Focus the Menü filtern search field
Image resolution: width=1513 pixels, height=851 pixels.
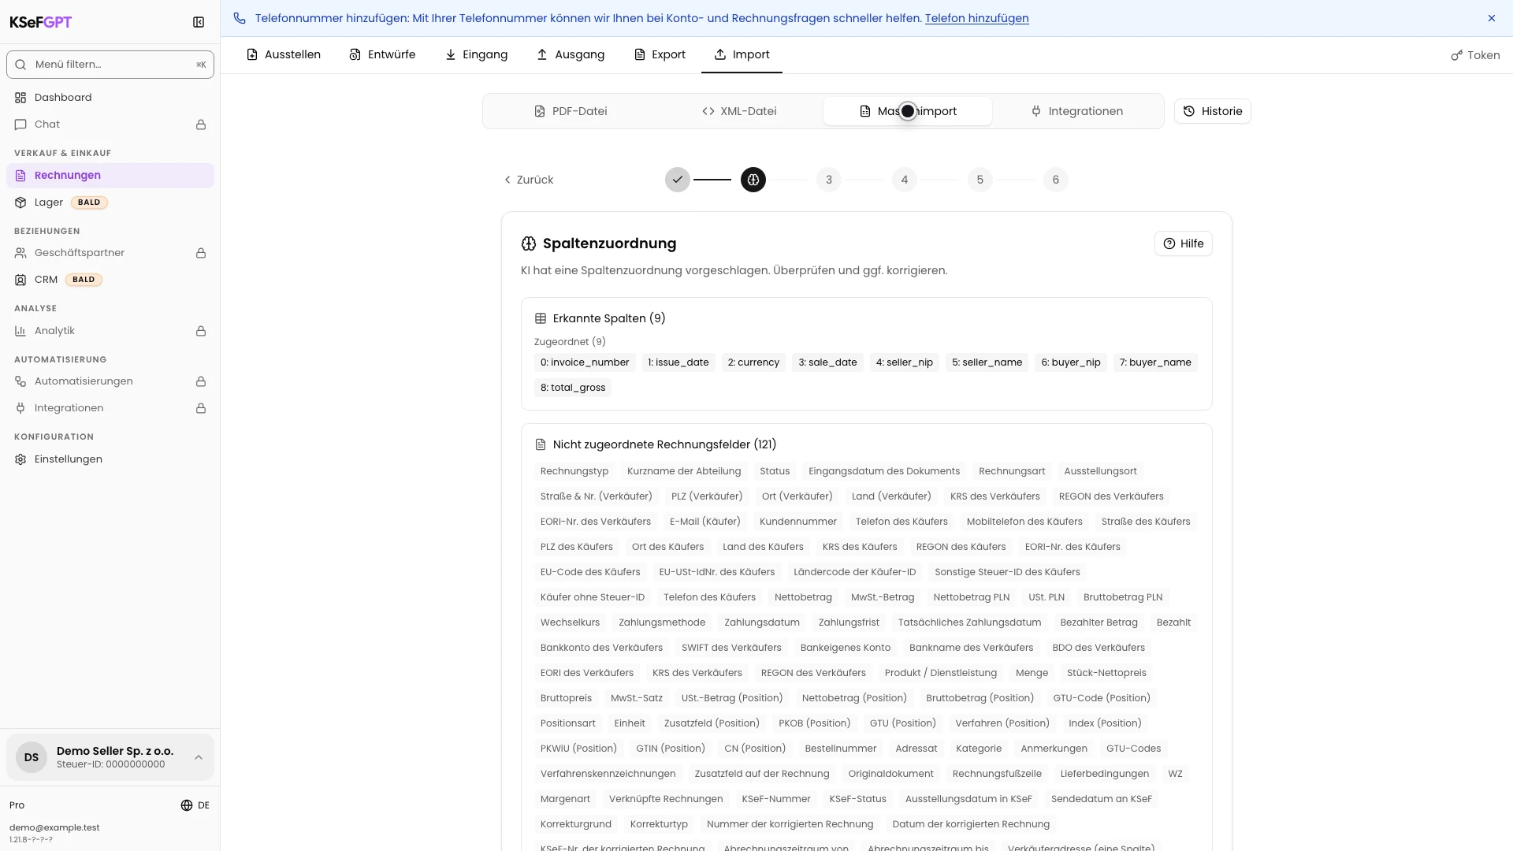[x=110, y=65]
